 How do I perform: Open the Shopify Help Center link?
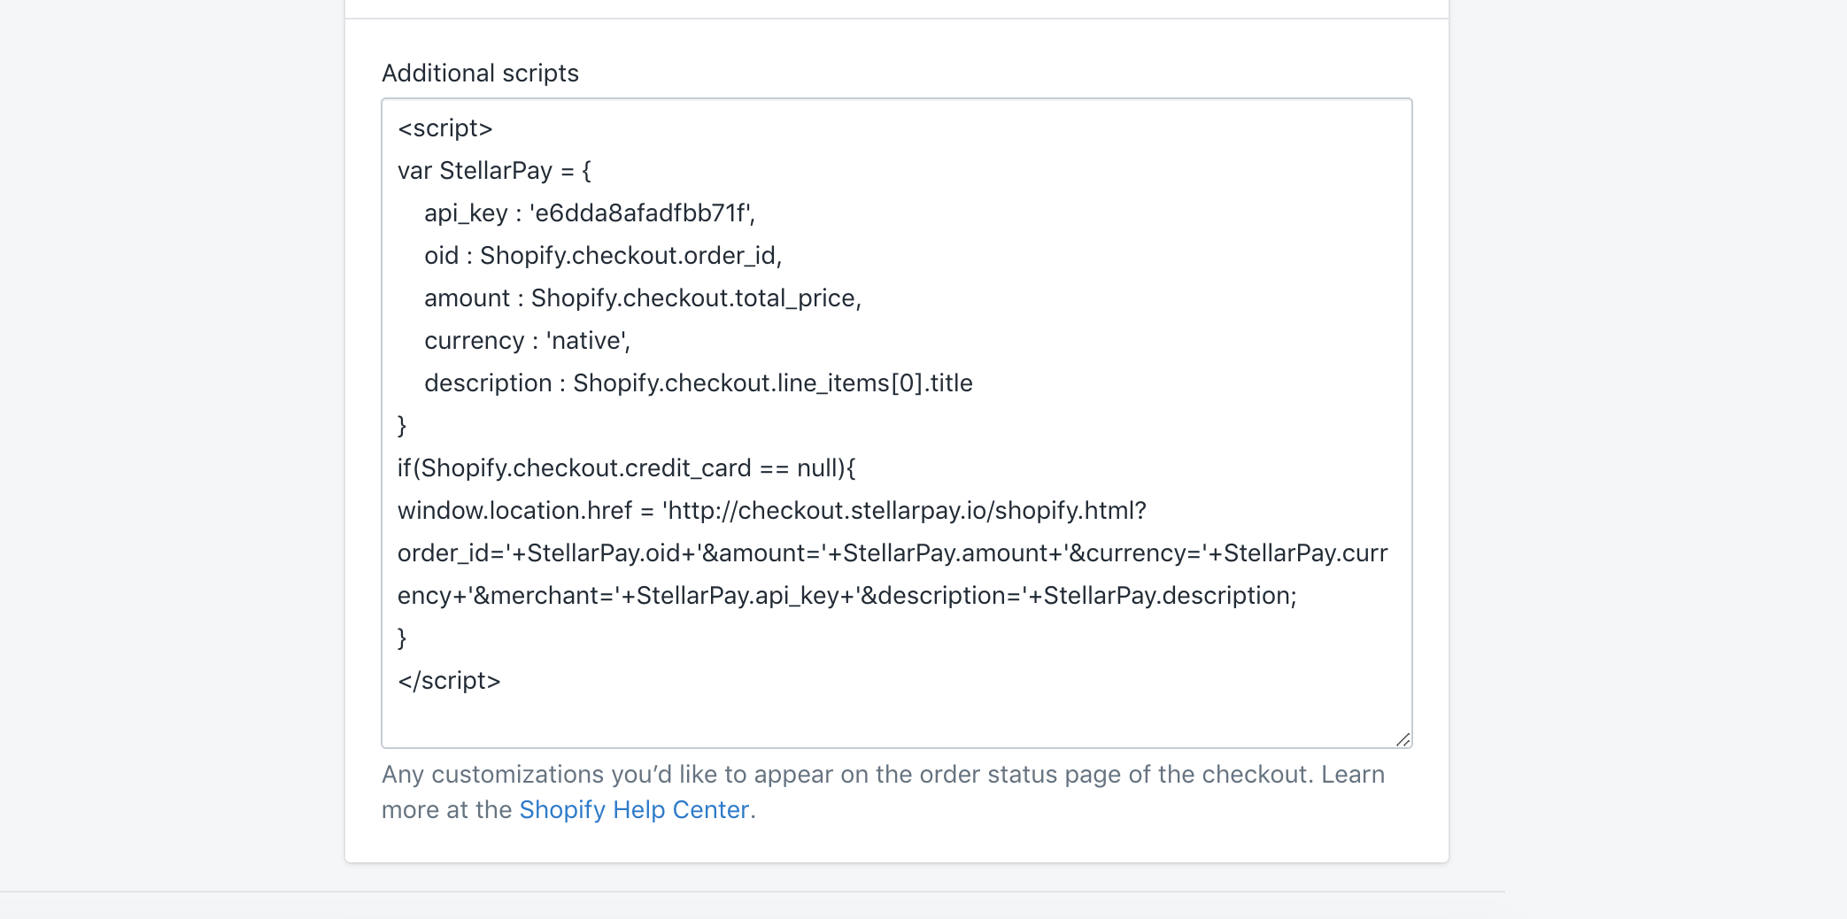click(x=634, y=810)
